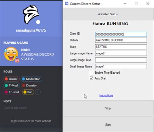
Task: Click the Status: RUNNING label
Action: pyautogui.click(x=110, y=24)
